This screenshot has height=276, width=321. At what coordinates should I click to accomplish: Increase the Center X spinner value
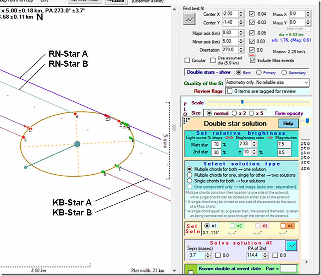coord(241,12)
